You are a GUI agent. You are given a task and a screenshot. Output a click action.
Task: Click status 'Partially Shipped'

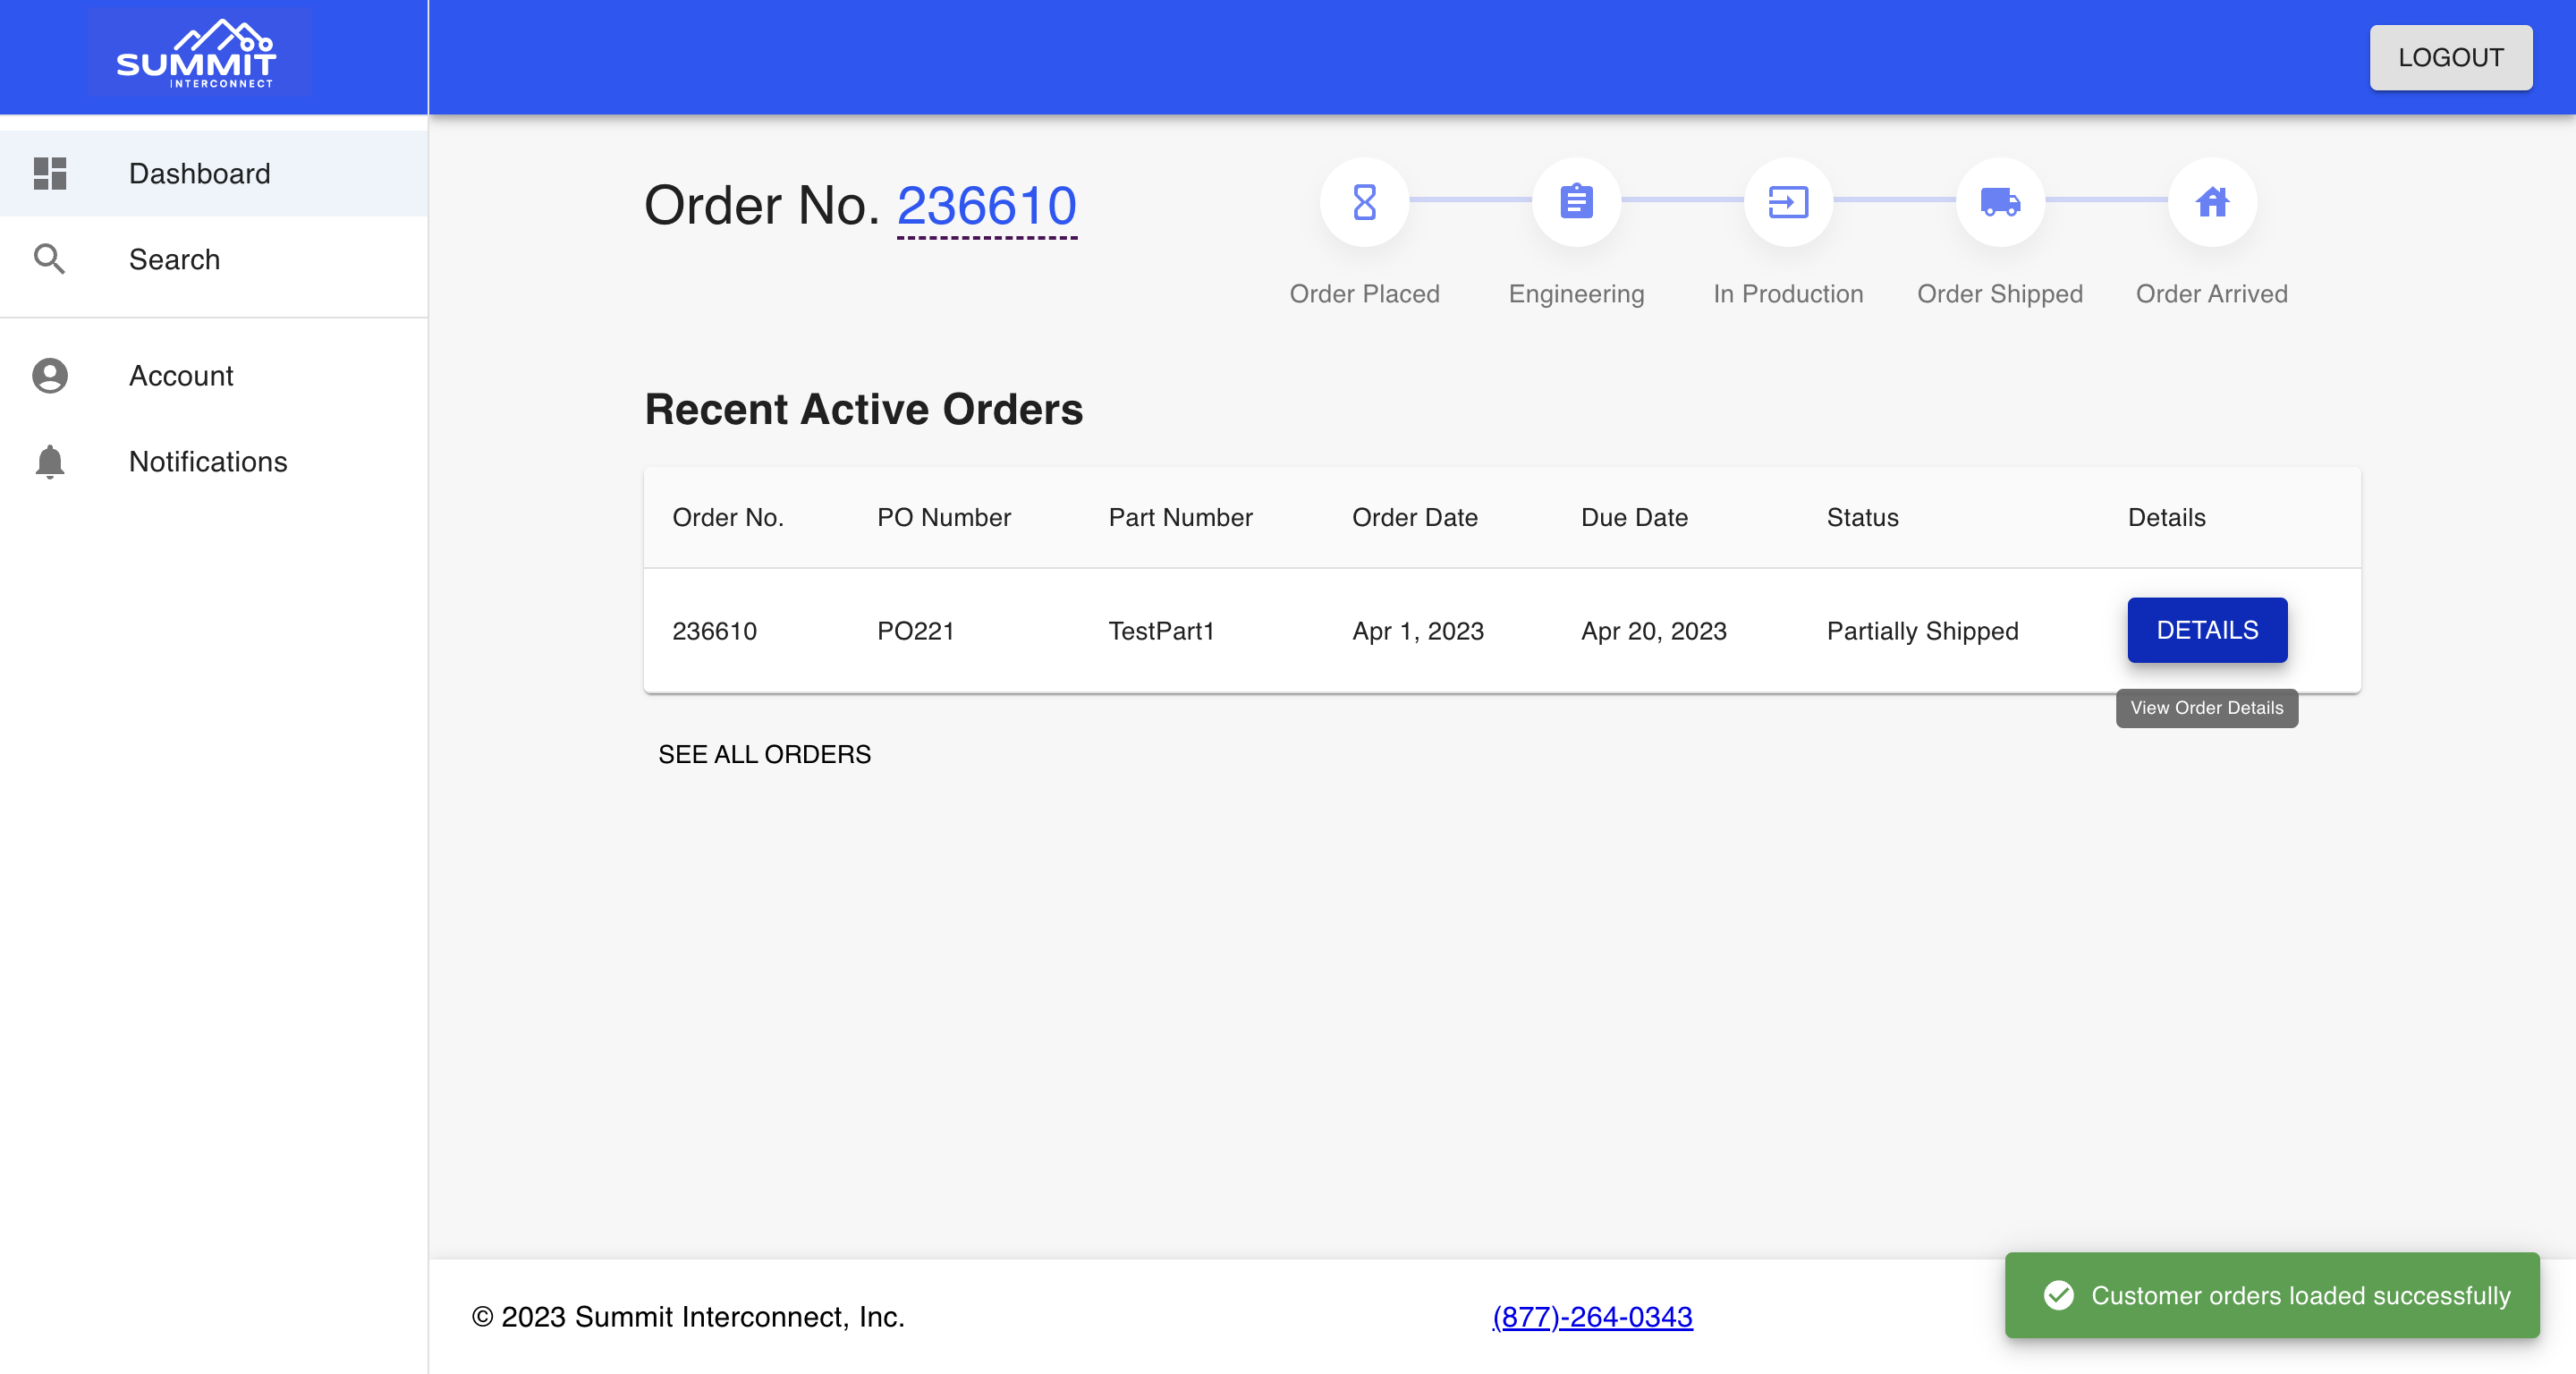coord(1922,631)
